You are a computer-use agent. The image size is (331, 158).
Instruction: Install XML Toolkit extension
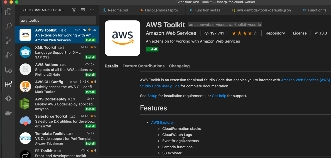90,57
